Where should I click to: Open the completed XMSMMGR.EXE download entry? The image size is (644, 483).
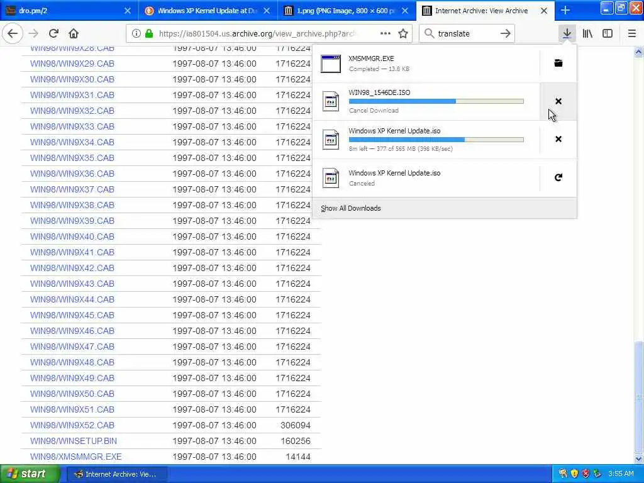pos(426,64)
